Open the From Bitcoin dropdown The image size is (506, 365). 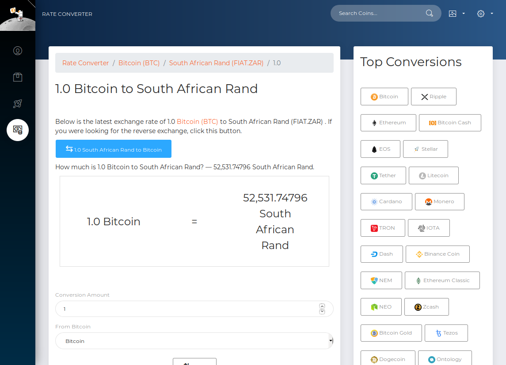pos(194,341)
